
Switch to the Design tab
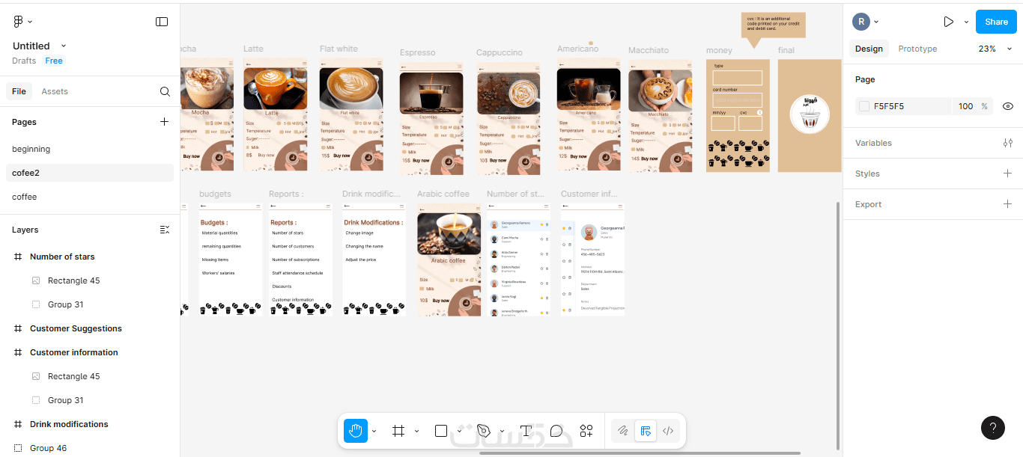tap(869, 49)
